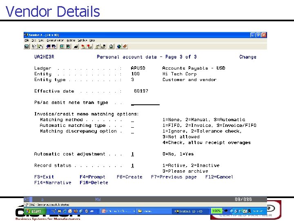Screen dimensions: 294x221
Task: Click the padlock toolbar icon
Action: coord(111,46)
